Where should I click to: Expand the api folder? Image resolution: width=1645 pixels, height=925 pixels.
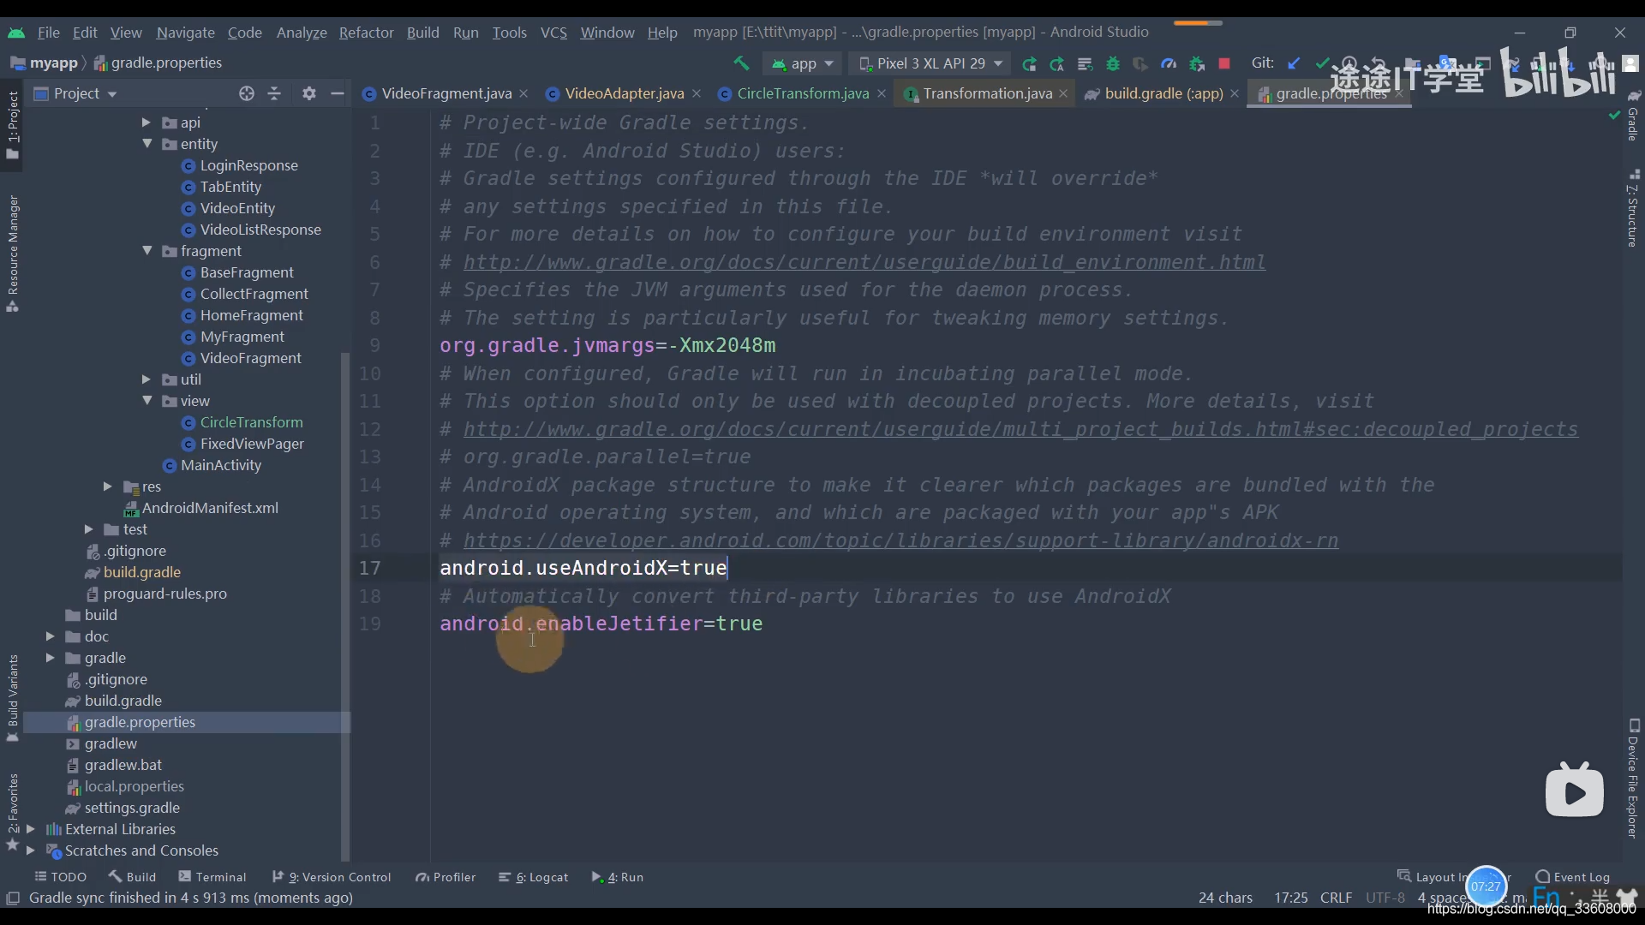tap(147, 122)
